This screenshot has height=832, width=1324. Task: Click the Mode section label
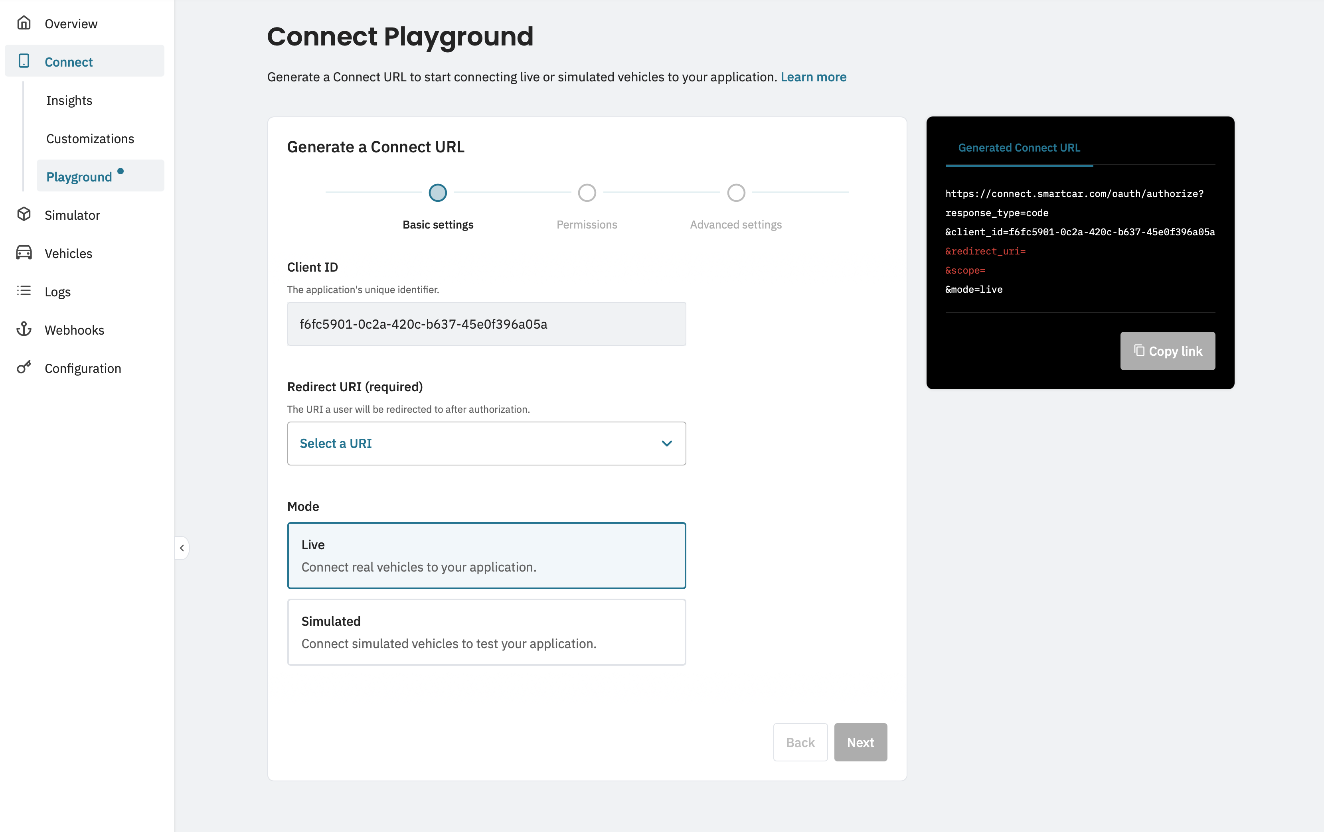pos(303,506)
